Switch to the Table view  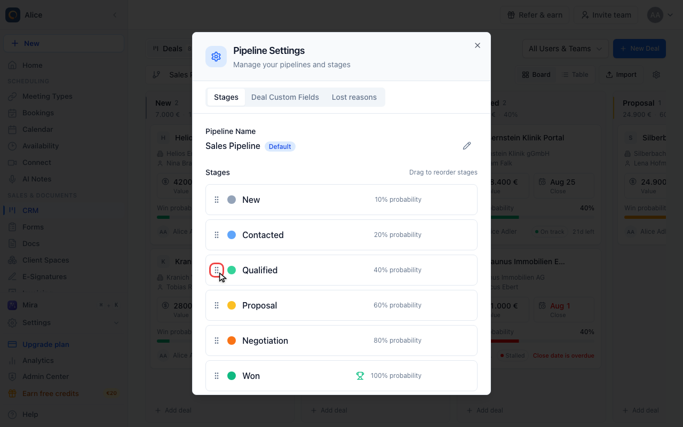pyautogui.click(x=575, y=75)
